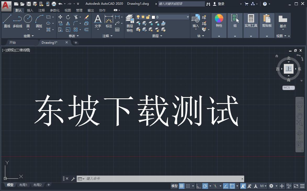Click the 登录 sign-in button in the title bar

tap(219, 4)
